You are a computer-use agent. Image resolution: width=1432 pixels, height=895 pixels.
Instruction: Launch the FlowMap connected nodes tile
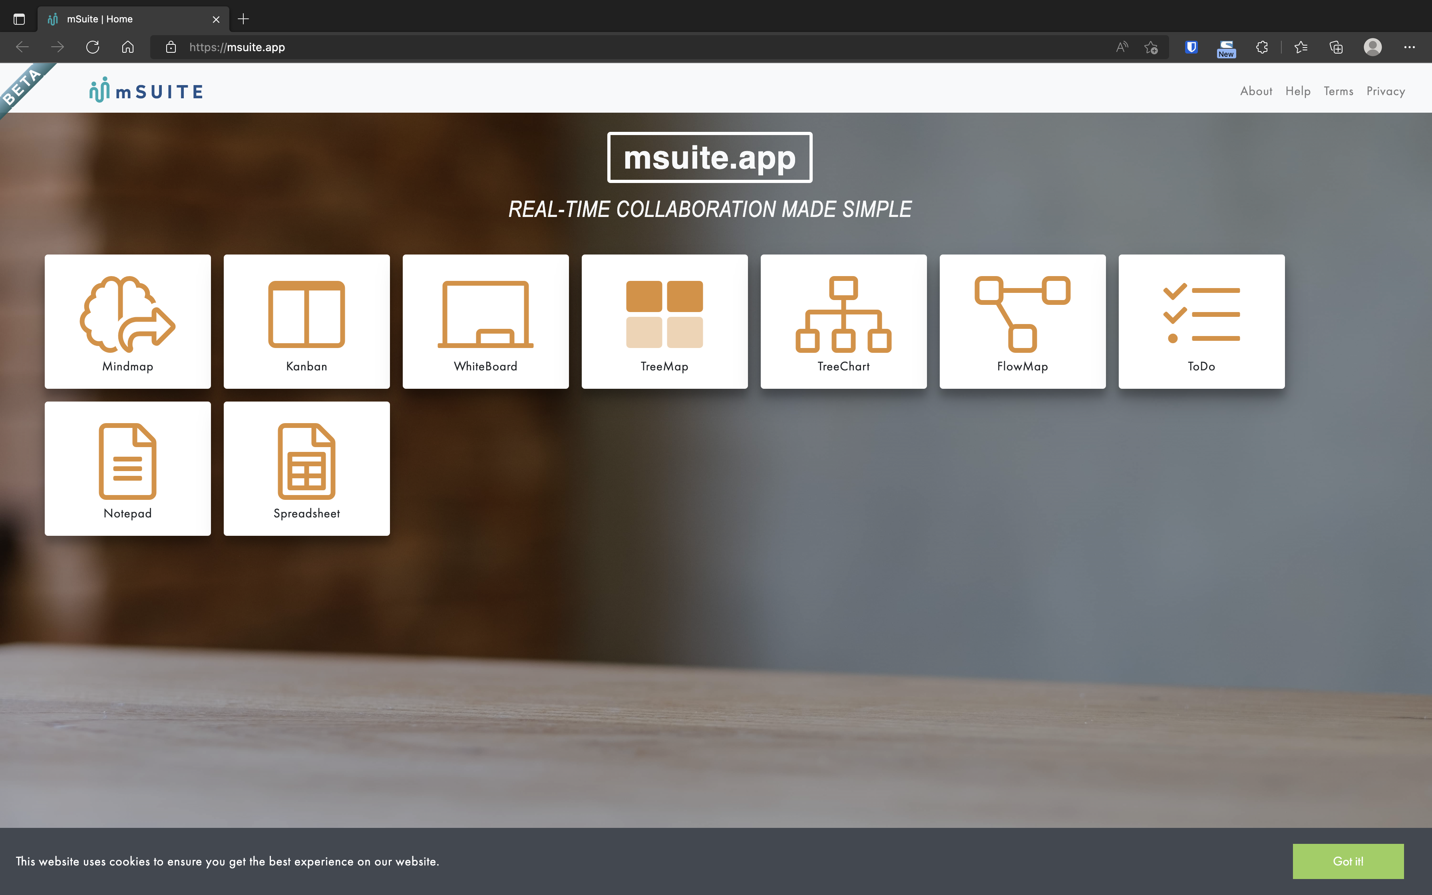pyautogui.click(x=1022, y=321)
